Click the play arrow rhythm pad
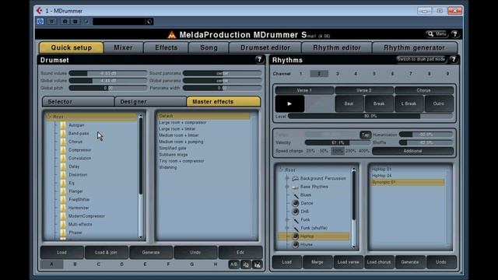The width and height of the screenshot is (498, 280). click(289, 103)
